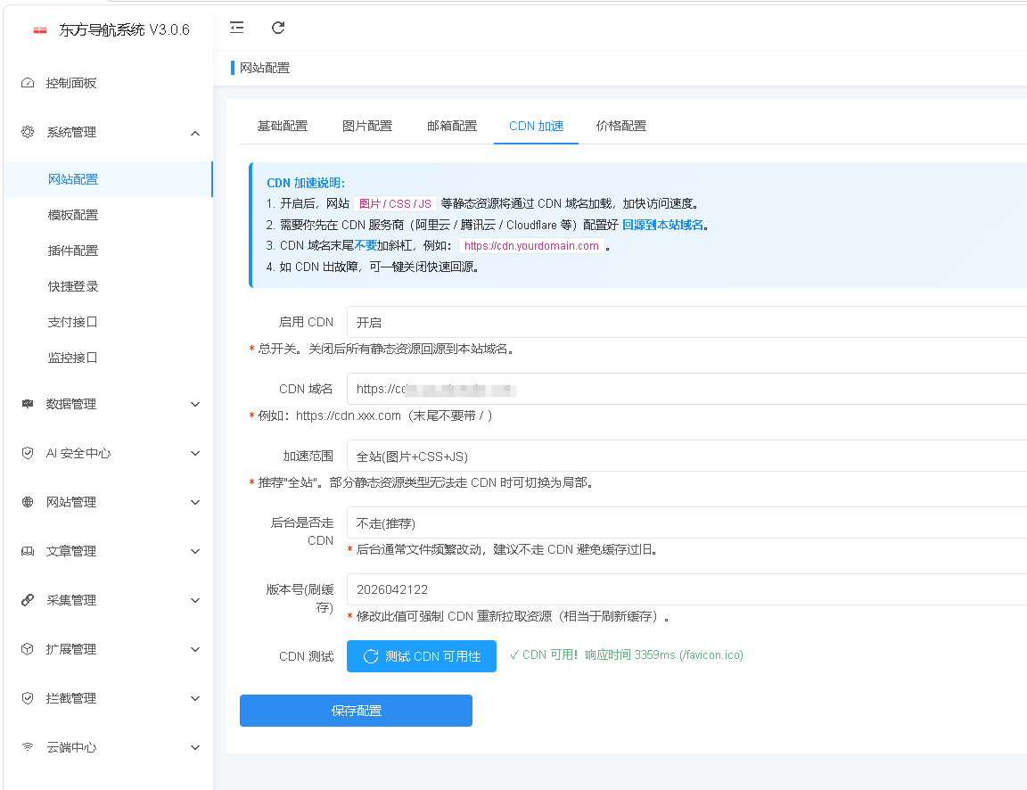Open the 启用 CDN dropdown

pyautogui.click(x=624, y=321)
